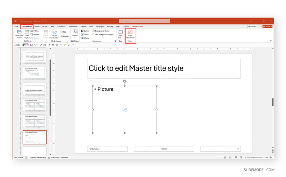
Task: Click the Normal view icon in status bar
Action: coord(225,158)
